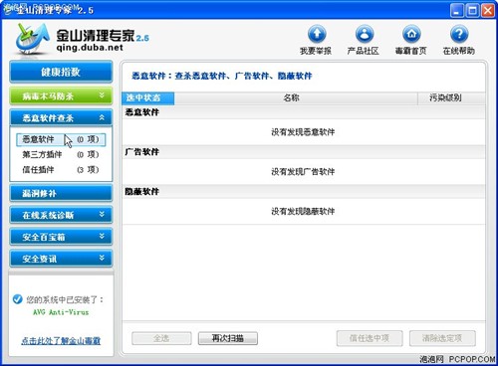This screenshot has height=366, width=498.
Task: Select 信任插件 (3 项) item
Action: pyautogui.click(x=61, y=170)
